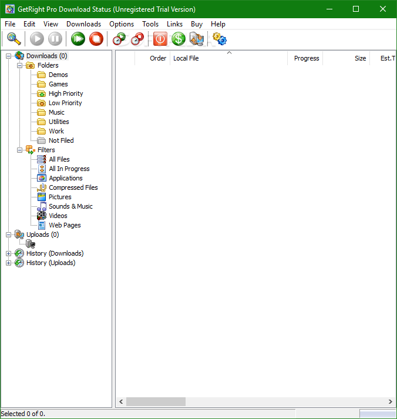Select History (Uploads) tree label
The width and height of the screenshot is (397, 419).
[51, 263]
